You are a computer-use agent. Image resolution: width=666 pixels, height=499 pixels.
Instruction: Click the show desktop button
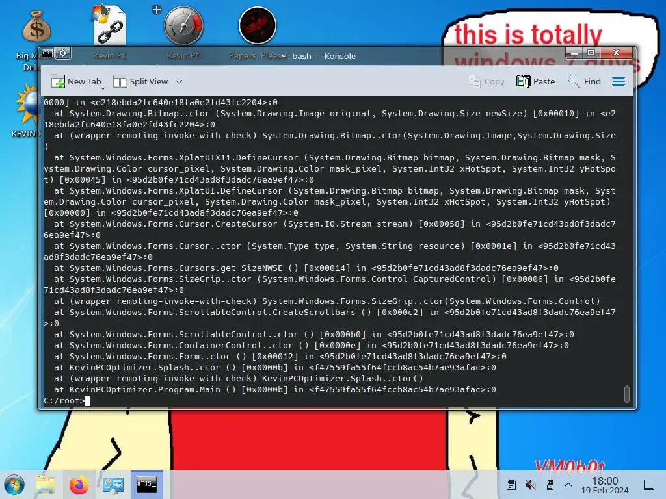(649, 485)
